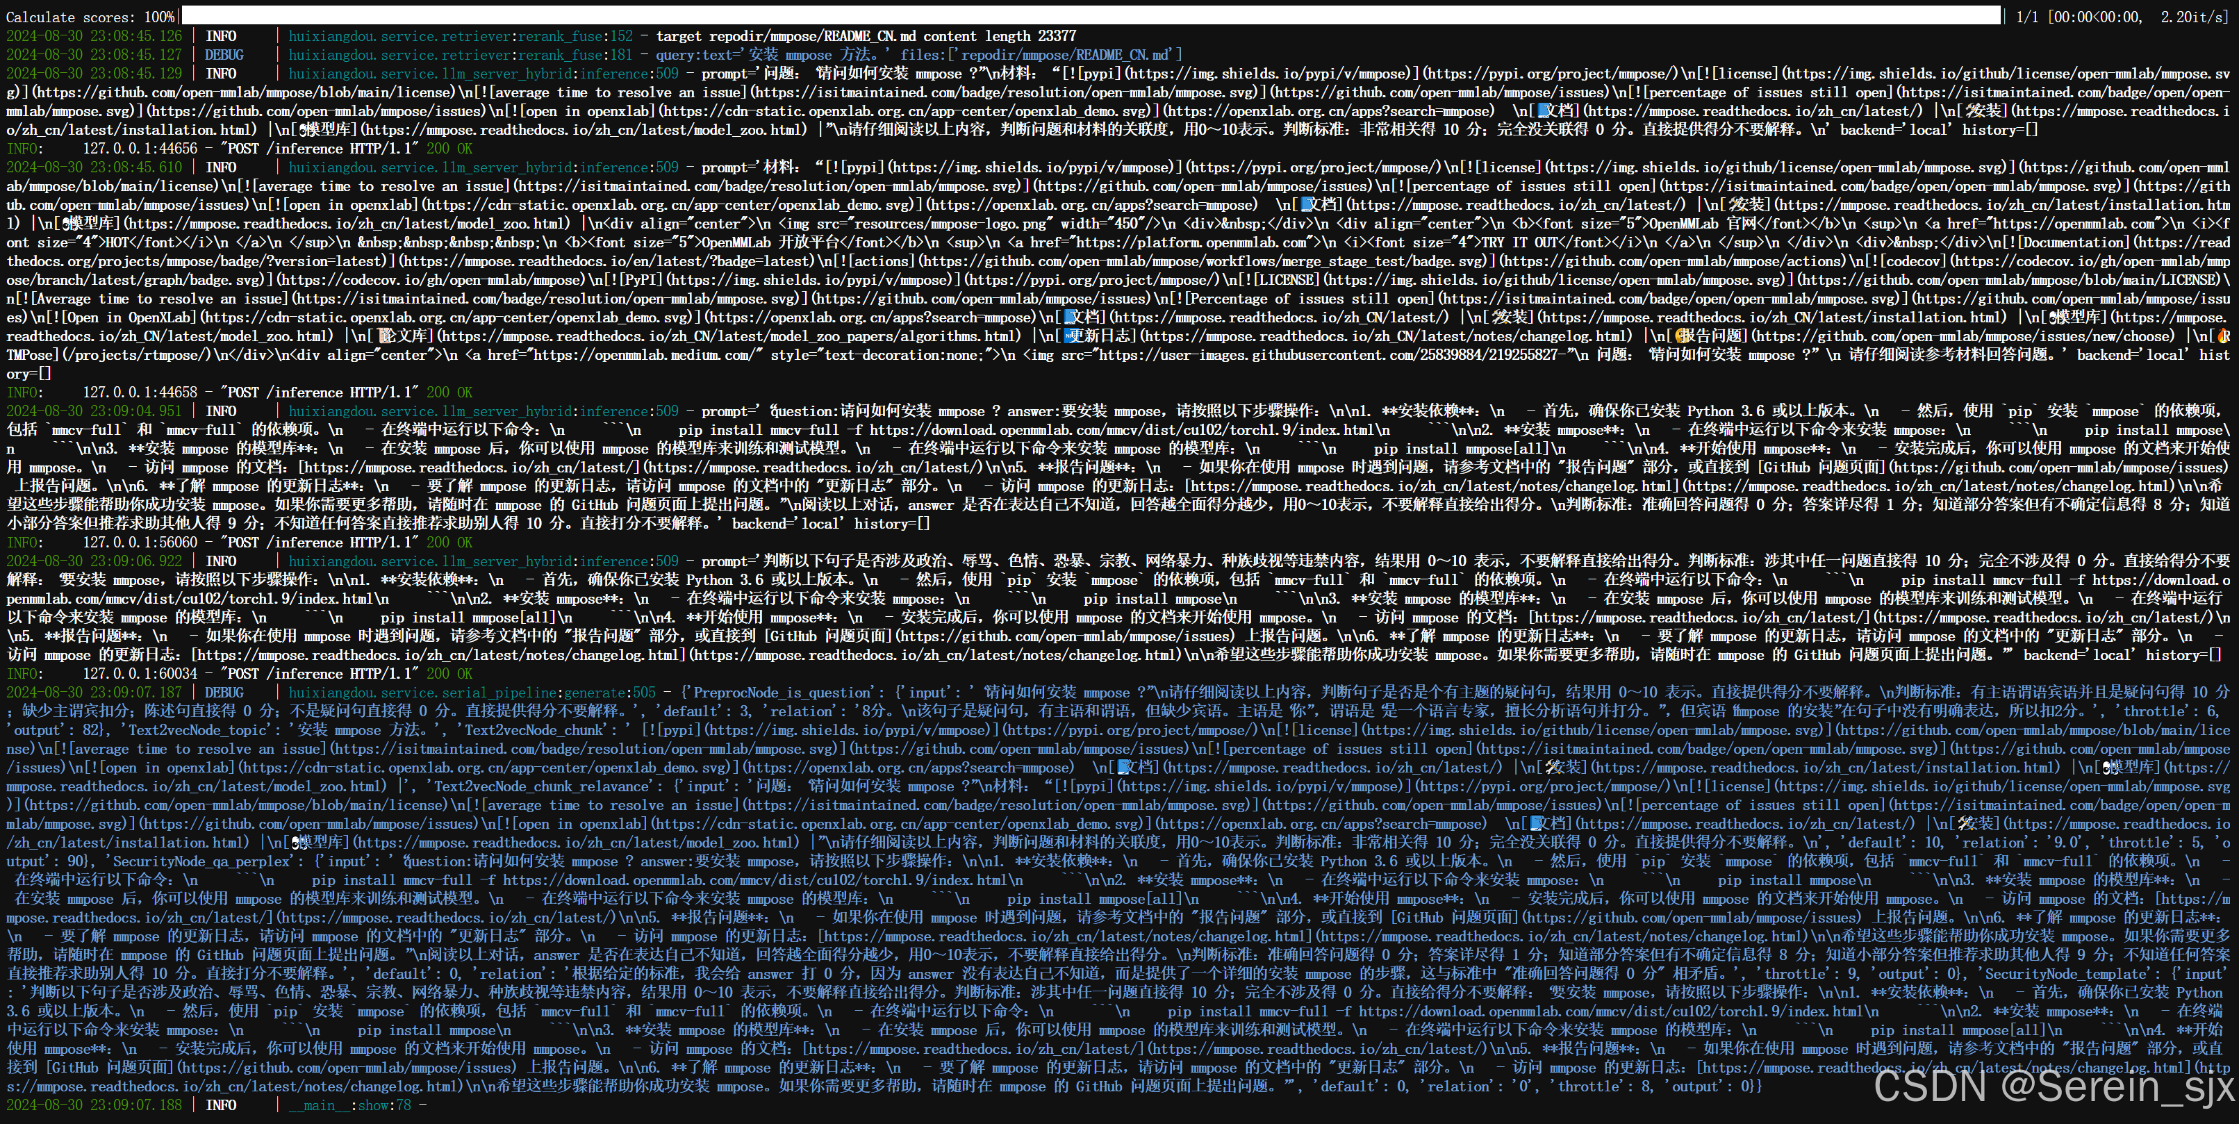This screenshot has height=1124, width=2239.
Task: Select 'content length 23377' text
Action: (1000, 35)
